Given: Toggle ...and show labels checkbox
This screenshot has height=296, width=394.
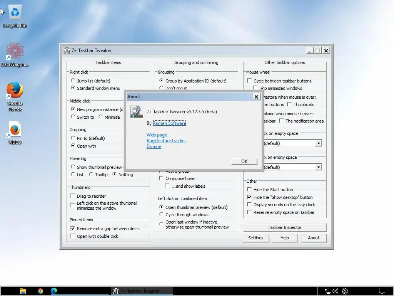Looking at the screenshot, I should [167, 186].
